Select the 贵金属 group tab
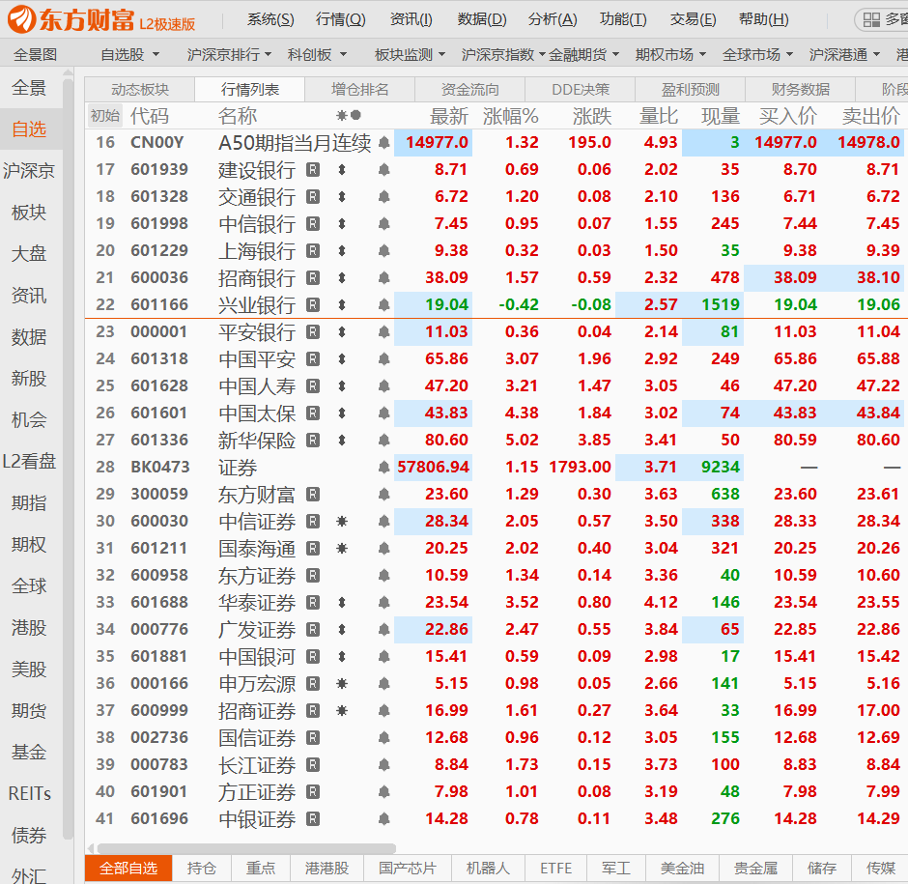Viewport: 908px width, 884px height. tap(755, 869)
